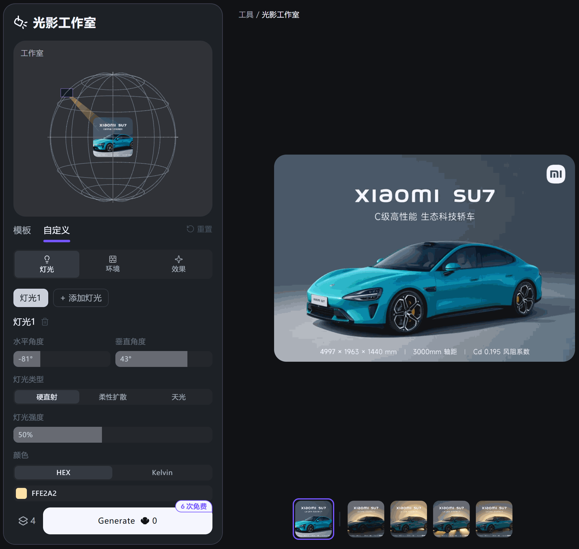This screenshot has width=579, height=549.
Task: Open the 效果 effects section
Action: pos(179,264)
